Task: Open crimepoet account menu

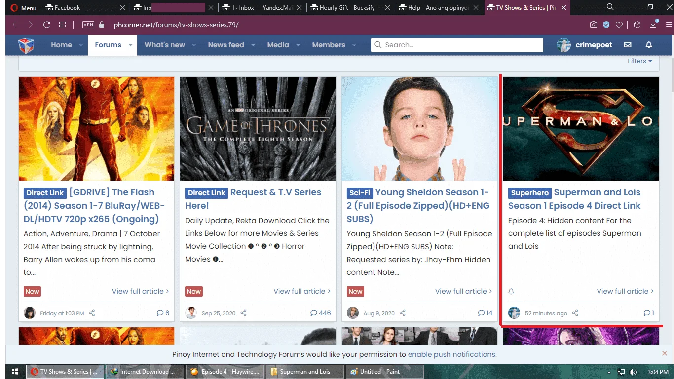Action: (x=584, y=45)
